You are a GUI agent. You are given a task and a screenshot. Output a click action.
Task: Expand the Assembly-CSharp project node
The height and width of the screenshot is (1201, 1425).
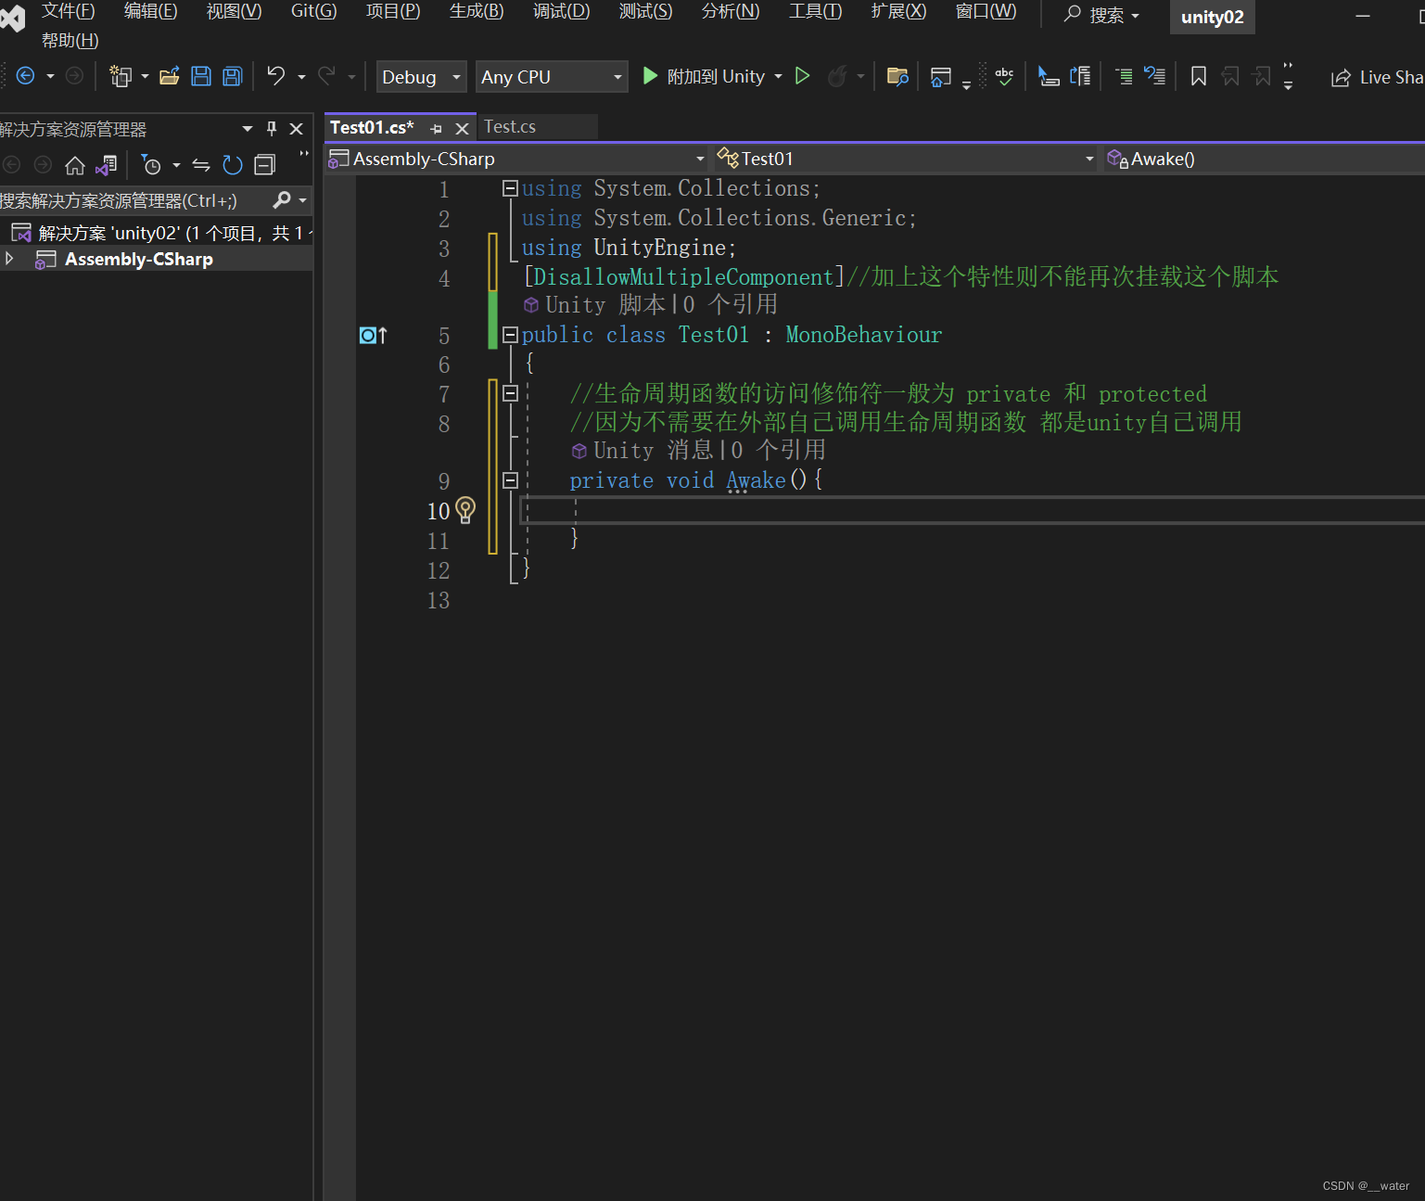pyautogui.click(x=10, y=259)
